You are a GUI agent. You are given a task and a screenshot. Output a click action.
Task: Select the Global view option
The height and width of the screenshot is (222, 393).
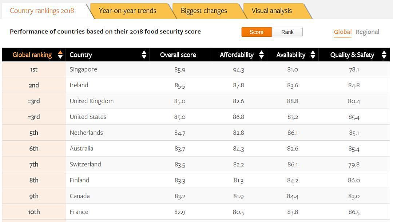[343, 32]
